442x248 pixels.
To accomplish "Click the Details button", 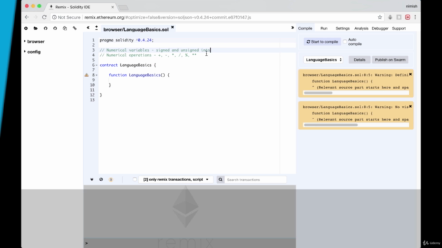I will (x=359, y=60).
